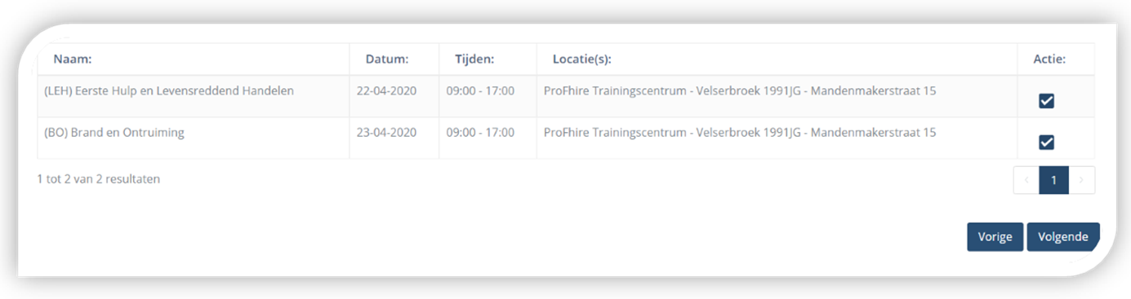This screenshot has width=1131, height=299.
Task: Click the Volgende button
Action: (1063, 237)
